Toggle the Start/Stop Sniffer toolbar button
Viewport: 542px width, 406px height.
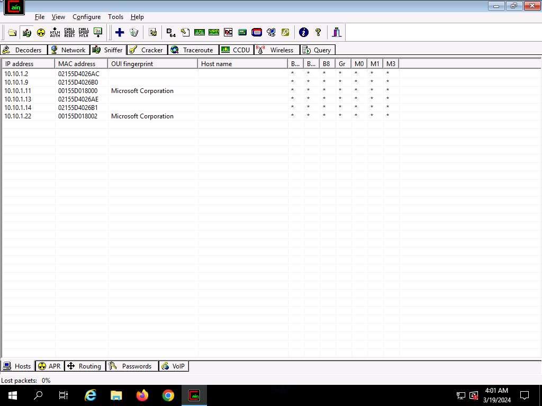tap(26, 33)
